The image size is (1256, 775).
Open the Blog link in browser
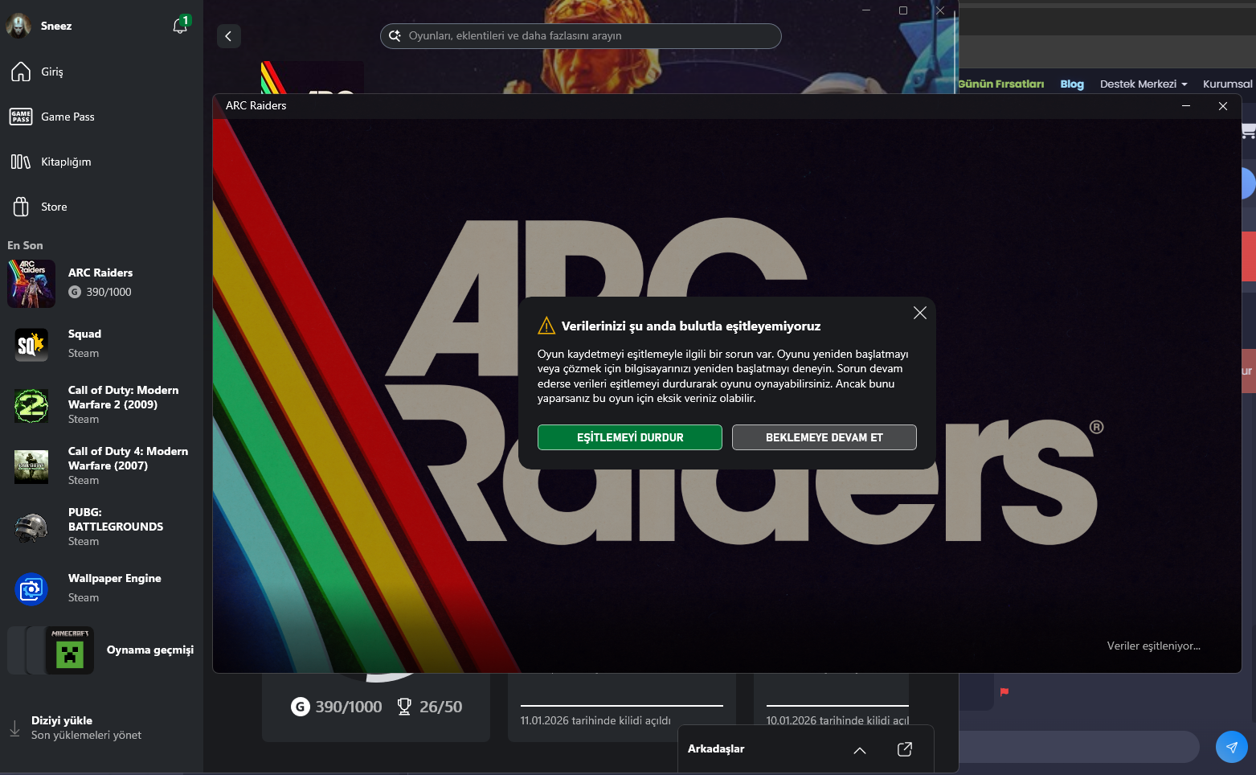[1072, 84]
